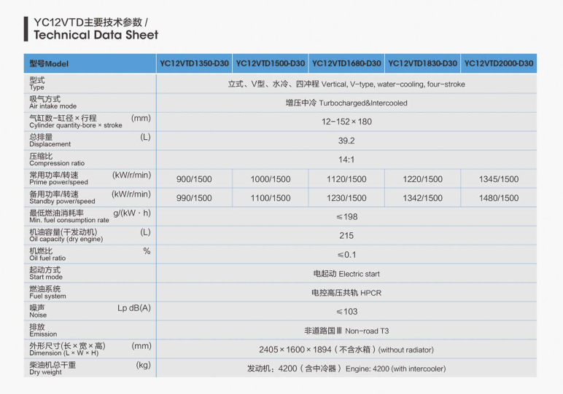The image size is (563, 394).
Task: Click the Model header cell
Action: click(48, 64)
